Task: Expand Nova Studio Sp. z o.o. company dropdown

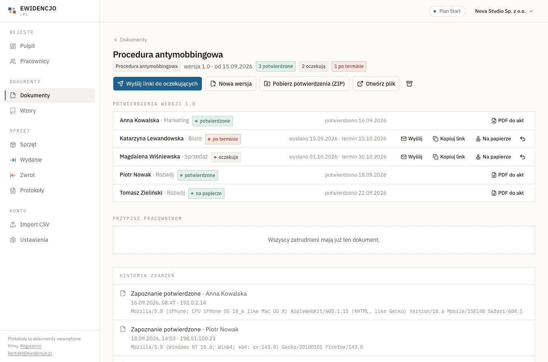Action: click(x=504, y=11)
